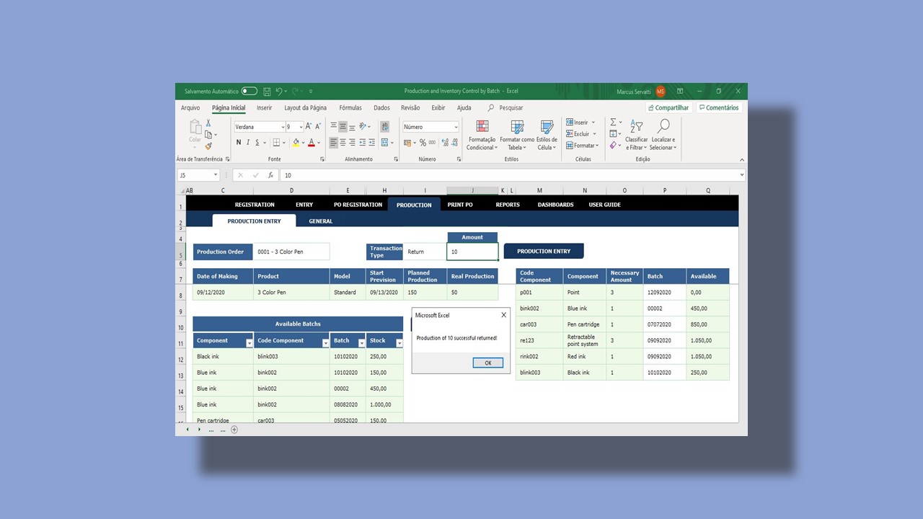This screenshot has height=519, width=923.
Task: Click the PRODUCTION ENTRY button
Action: (x=544, y=252)
